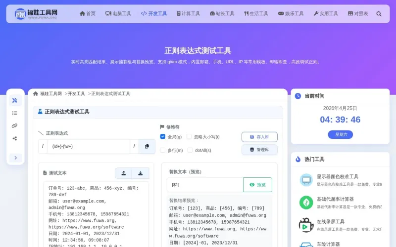Click the home icon in breadcrumb

click(35, 93)
